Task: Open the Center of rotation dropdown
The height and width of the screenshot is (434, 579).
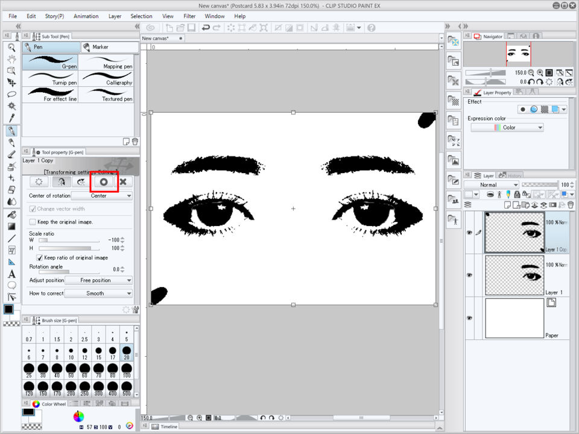Action: pos(102,196)
